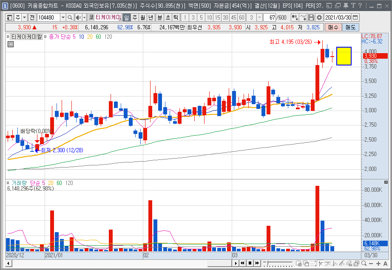Select the tick (틱) chart period
Screen dimensions: 392x270
176,17
